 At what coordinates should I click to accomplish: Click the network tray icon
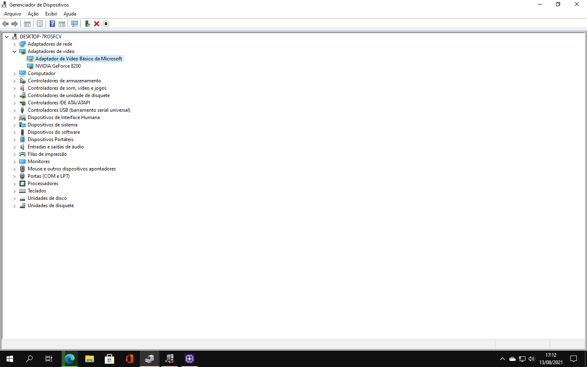(522, 359)
